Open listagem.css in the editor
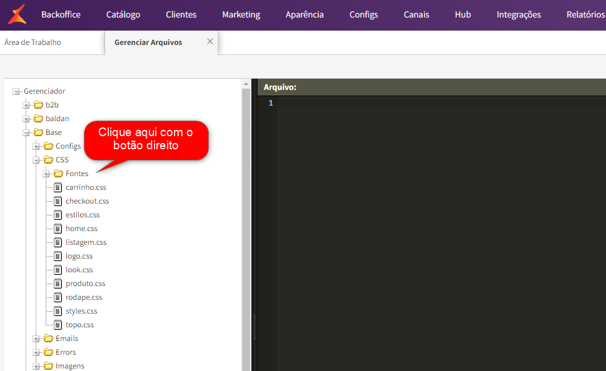Screen dimensions: 606x371 click(86, 242)
